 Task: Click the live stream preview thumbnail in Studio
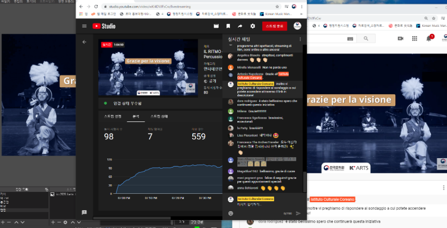148,67
